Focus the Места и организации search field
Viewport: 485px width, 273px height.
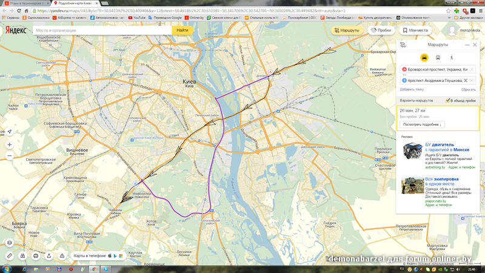coord(102,30)
